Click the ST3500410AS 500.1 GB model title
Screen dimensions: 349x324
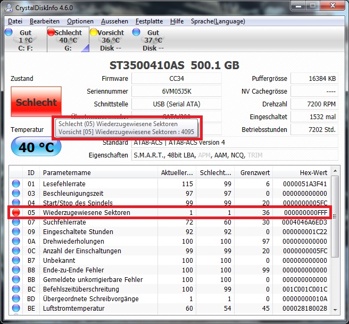click(174, 65)
